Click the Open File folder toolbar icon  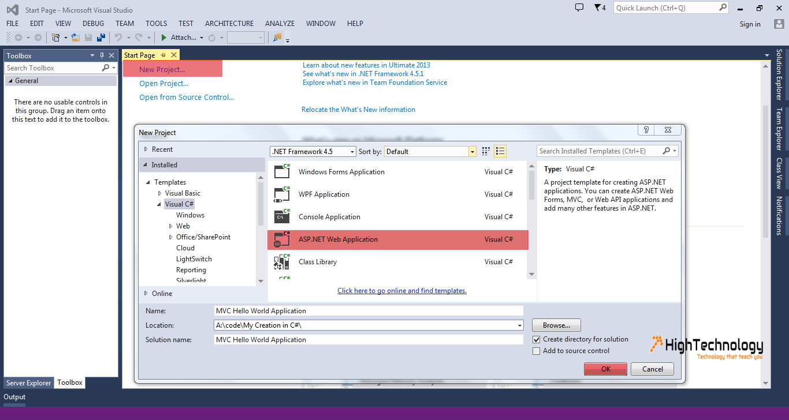[x=75, y=37]
